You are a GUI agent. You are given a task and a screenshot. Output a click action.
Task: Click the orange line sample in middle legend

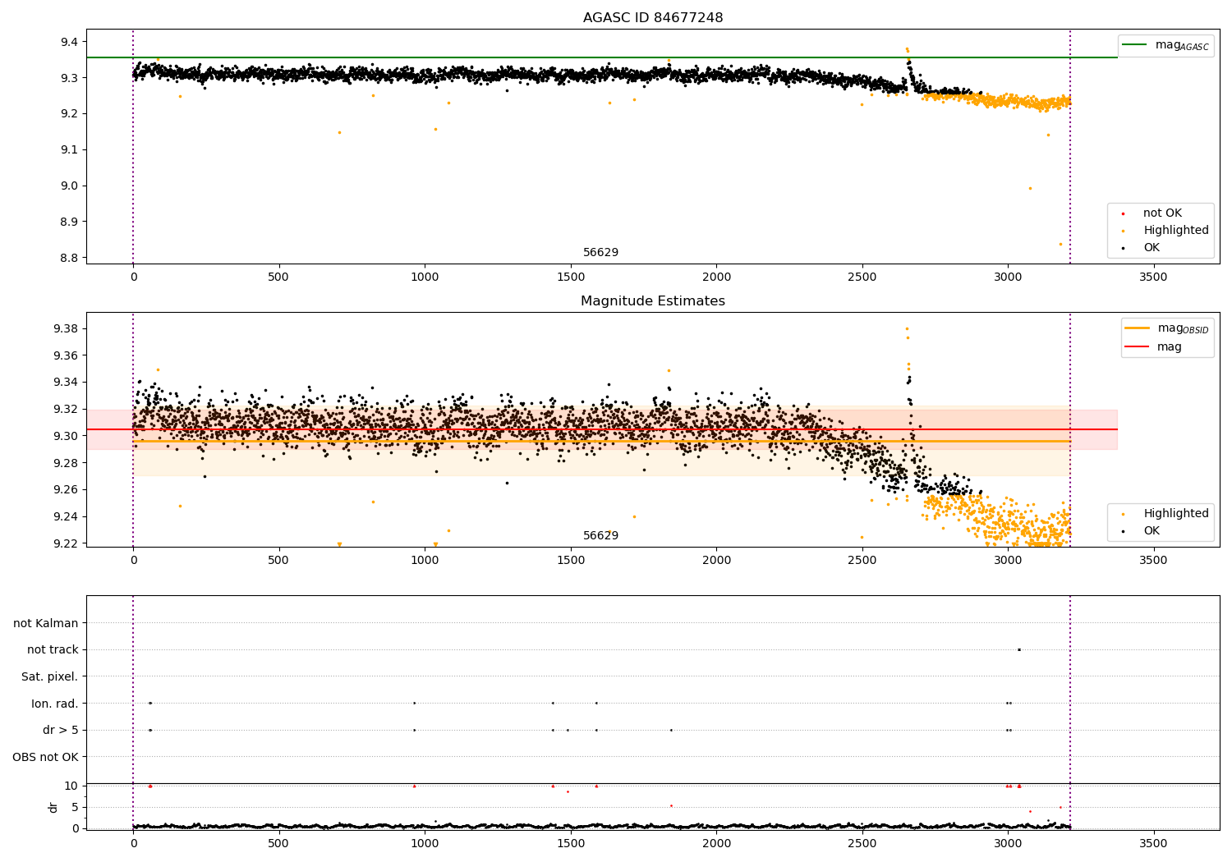pyautogui.click(x=1137, y=328)
